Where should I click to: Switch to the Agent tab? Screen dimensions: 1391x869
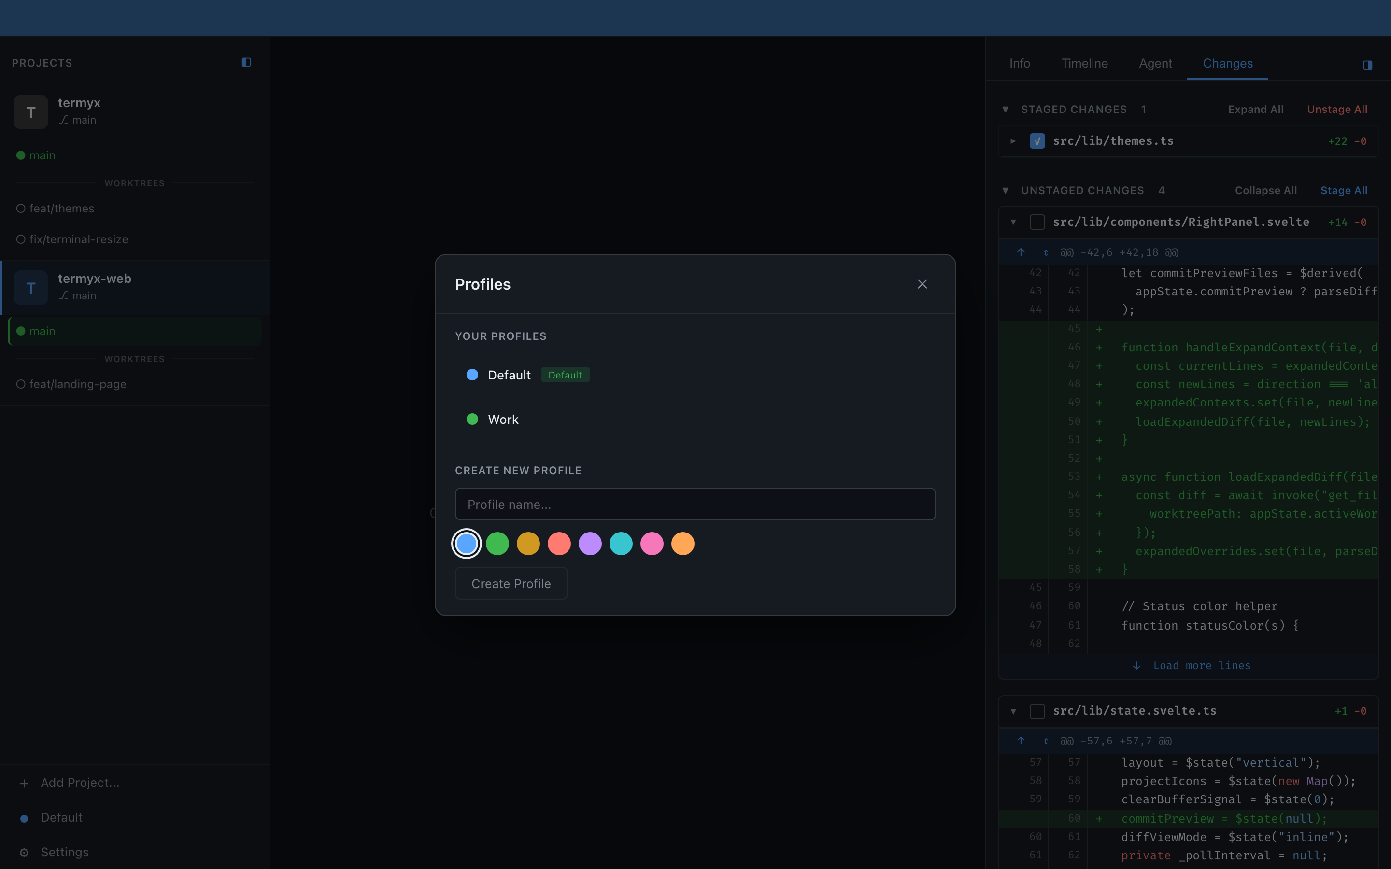pos(1155,63)
